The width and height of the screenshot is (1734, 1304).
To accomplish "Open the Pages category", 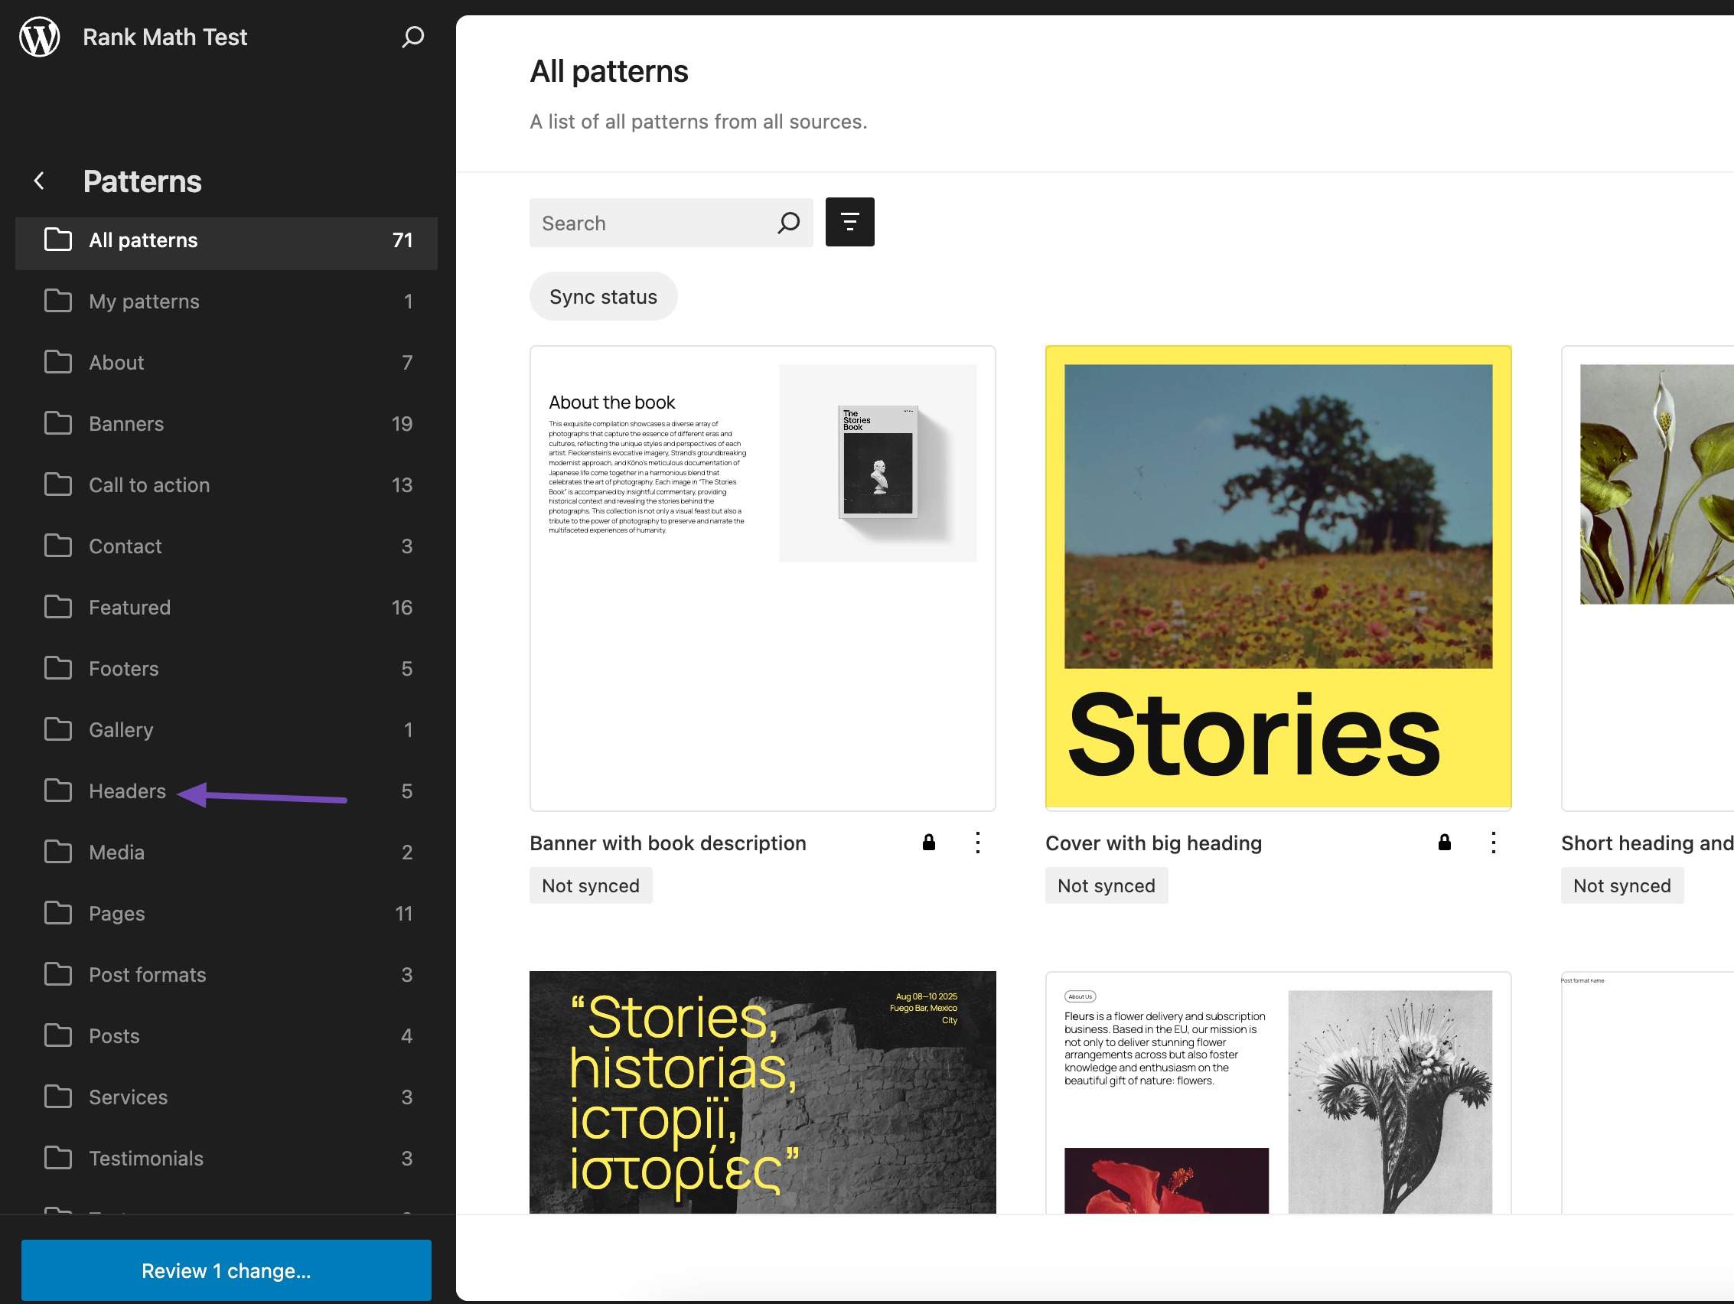I will click(227, 913).
